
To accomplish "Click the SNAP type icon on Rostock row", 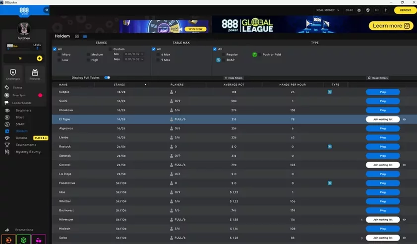I will (x=330, y=147).
